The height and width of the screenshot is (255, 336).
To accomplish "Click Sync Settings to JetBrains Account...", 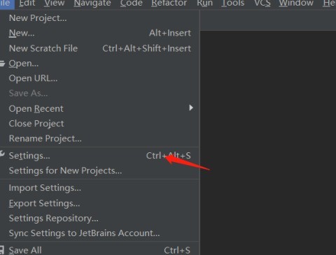I will (x=100, y=233).
